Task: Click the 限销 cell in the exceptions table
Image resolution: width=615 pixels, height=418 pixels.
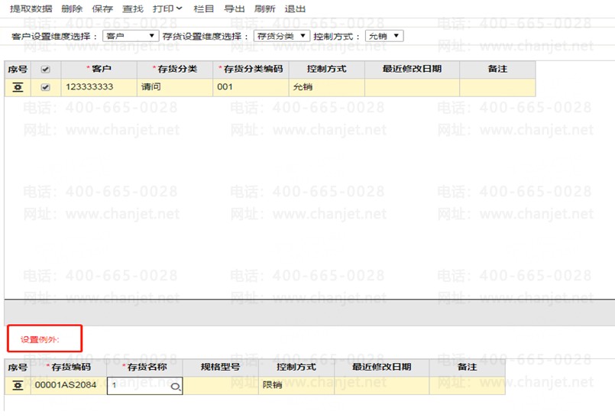Action: (296, 385)
